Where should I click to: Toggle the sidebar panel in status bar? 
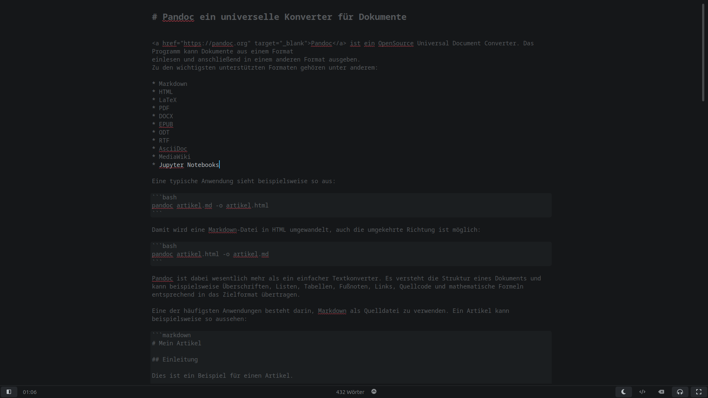coord(9,392)
